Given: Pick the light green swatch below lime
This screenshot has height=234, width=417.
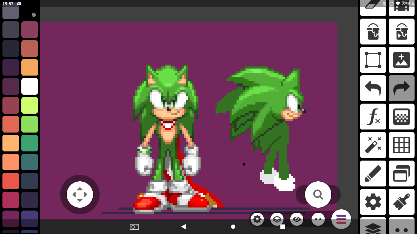Looking at the screenshot, I should coord(30,124).
